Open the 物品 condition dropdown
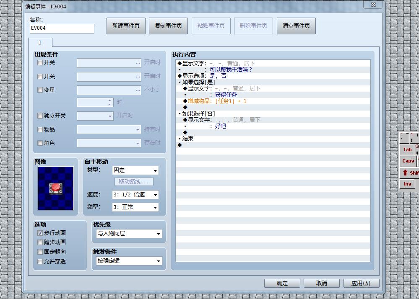The width and height of the screenshot is (419, 299). (109, 130)
